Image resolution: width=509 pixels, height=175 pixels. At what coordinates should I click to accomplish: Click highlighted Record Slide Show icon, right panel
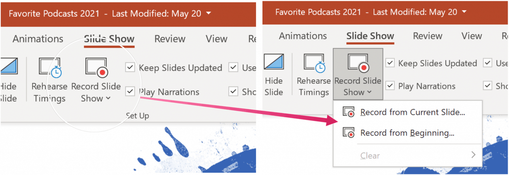pyautogui.click(x=358, y=63)
